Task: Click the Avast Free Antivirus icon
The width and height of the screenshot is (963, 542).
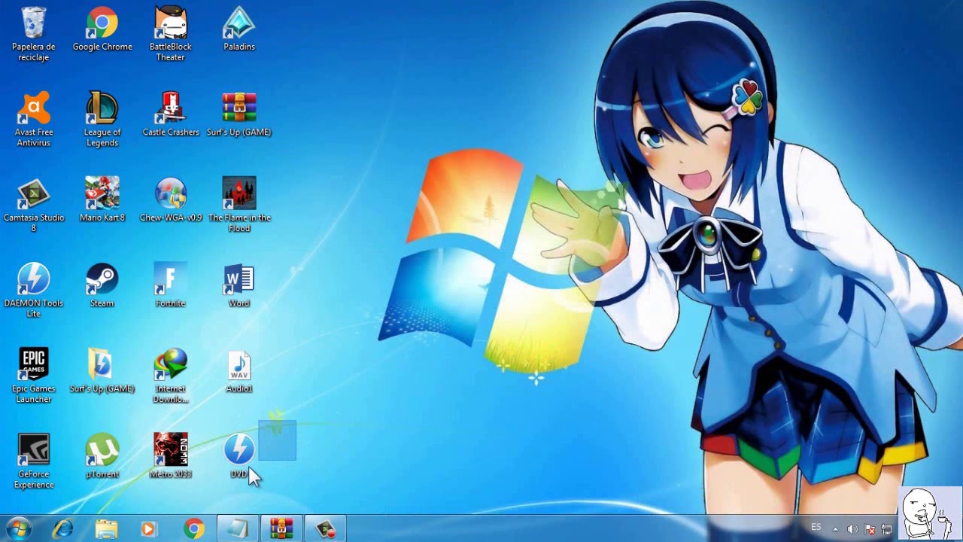Action: coord(34,109)
